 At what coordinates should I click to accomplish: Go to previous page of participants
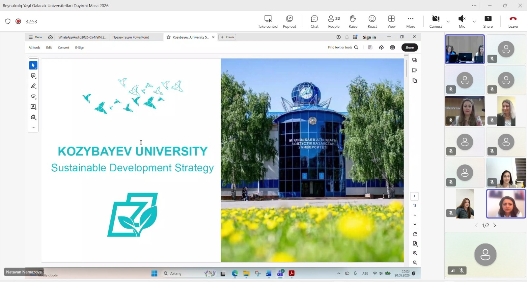(x=476, y=225)
